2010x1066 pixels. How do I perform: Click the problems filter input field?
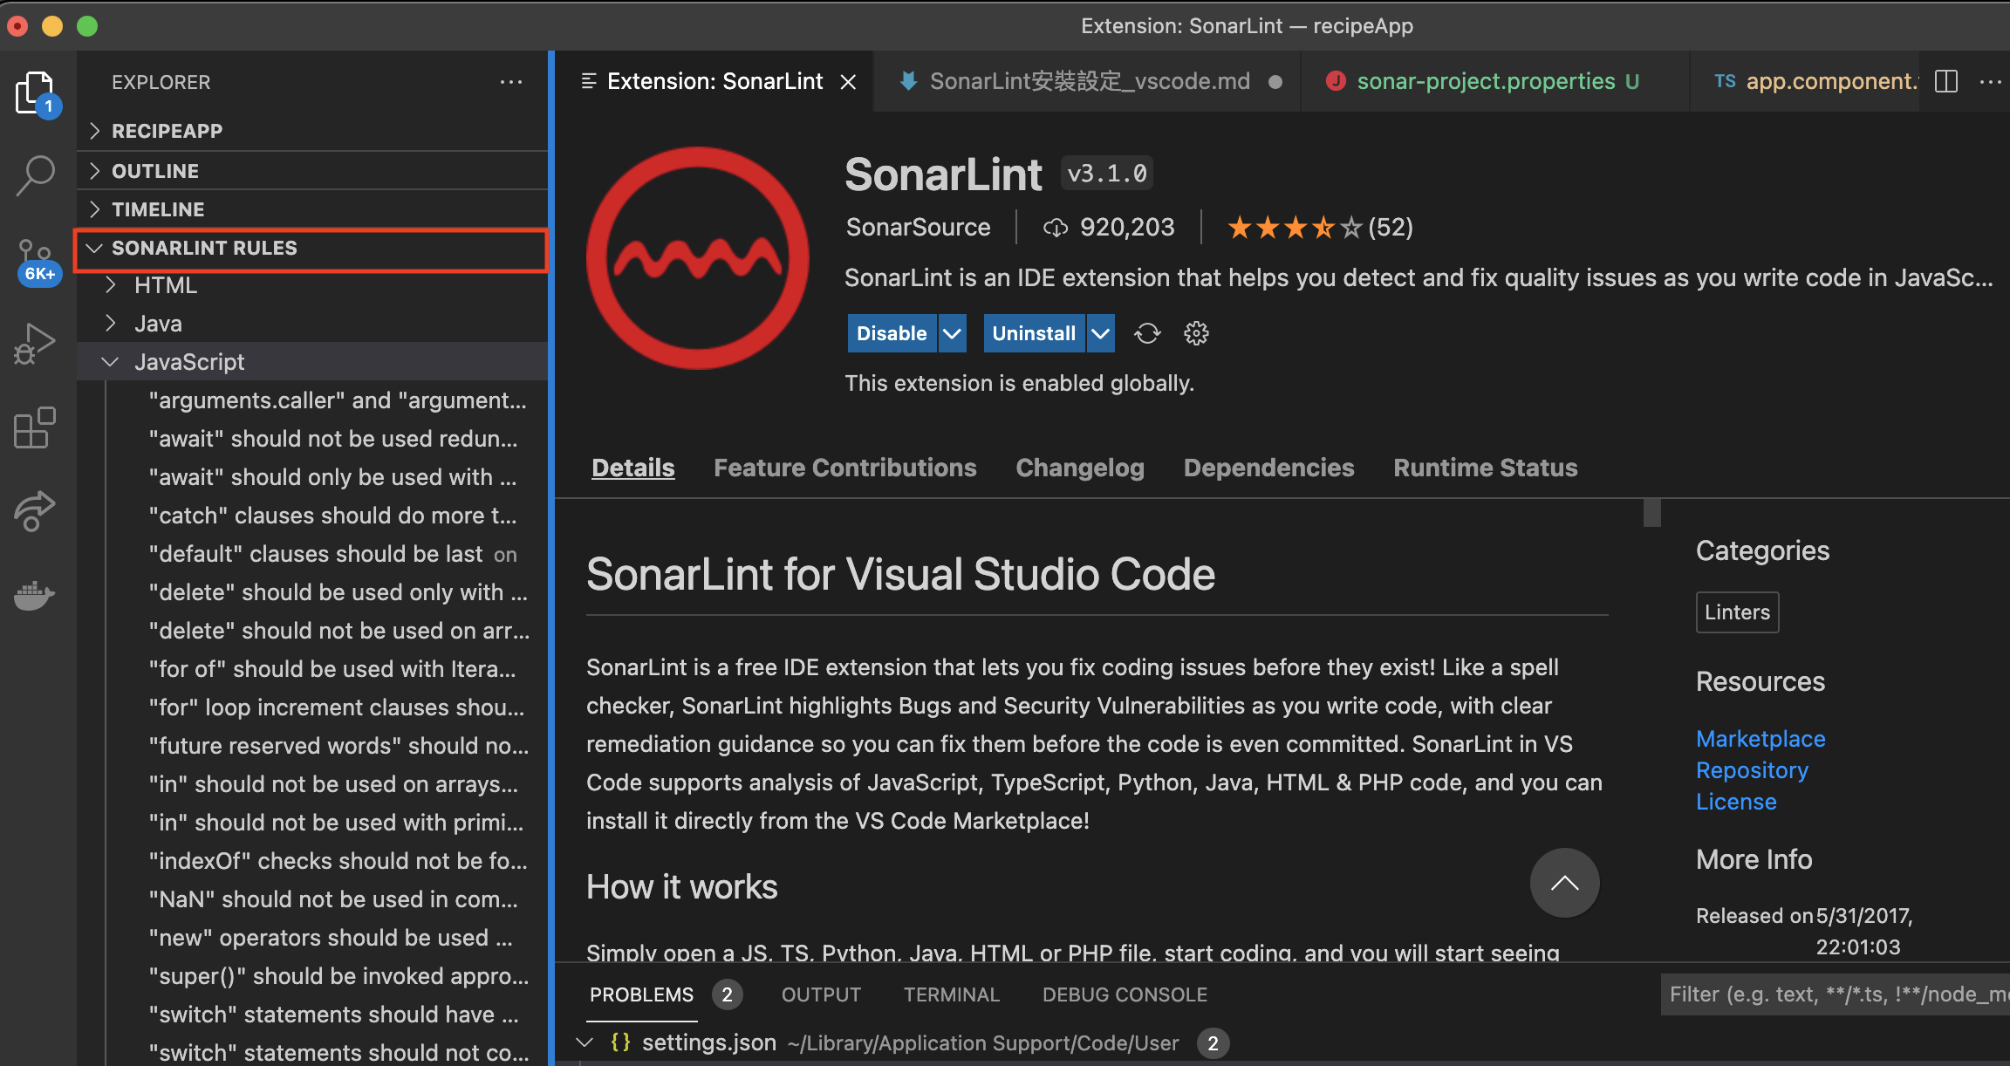coord(1836,994)
